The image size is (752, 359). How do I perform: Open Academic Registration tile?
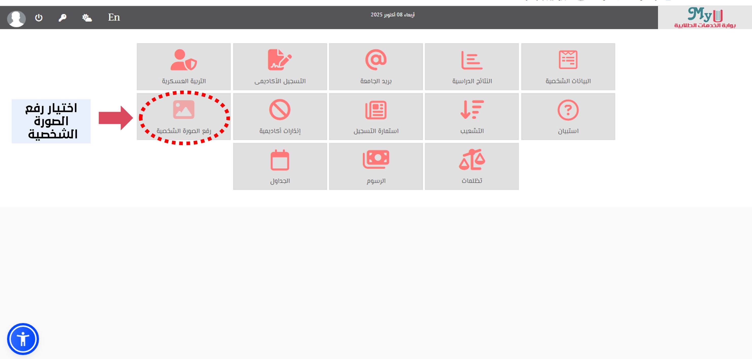(x=280, y=67)
